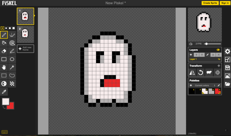231x136 pixels.
Task: Expand the Transform panel plus icon
Action: [x=219, y=66]
